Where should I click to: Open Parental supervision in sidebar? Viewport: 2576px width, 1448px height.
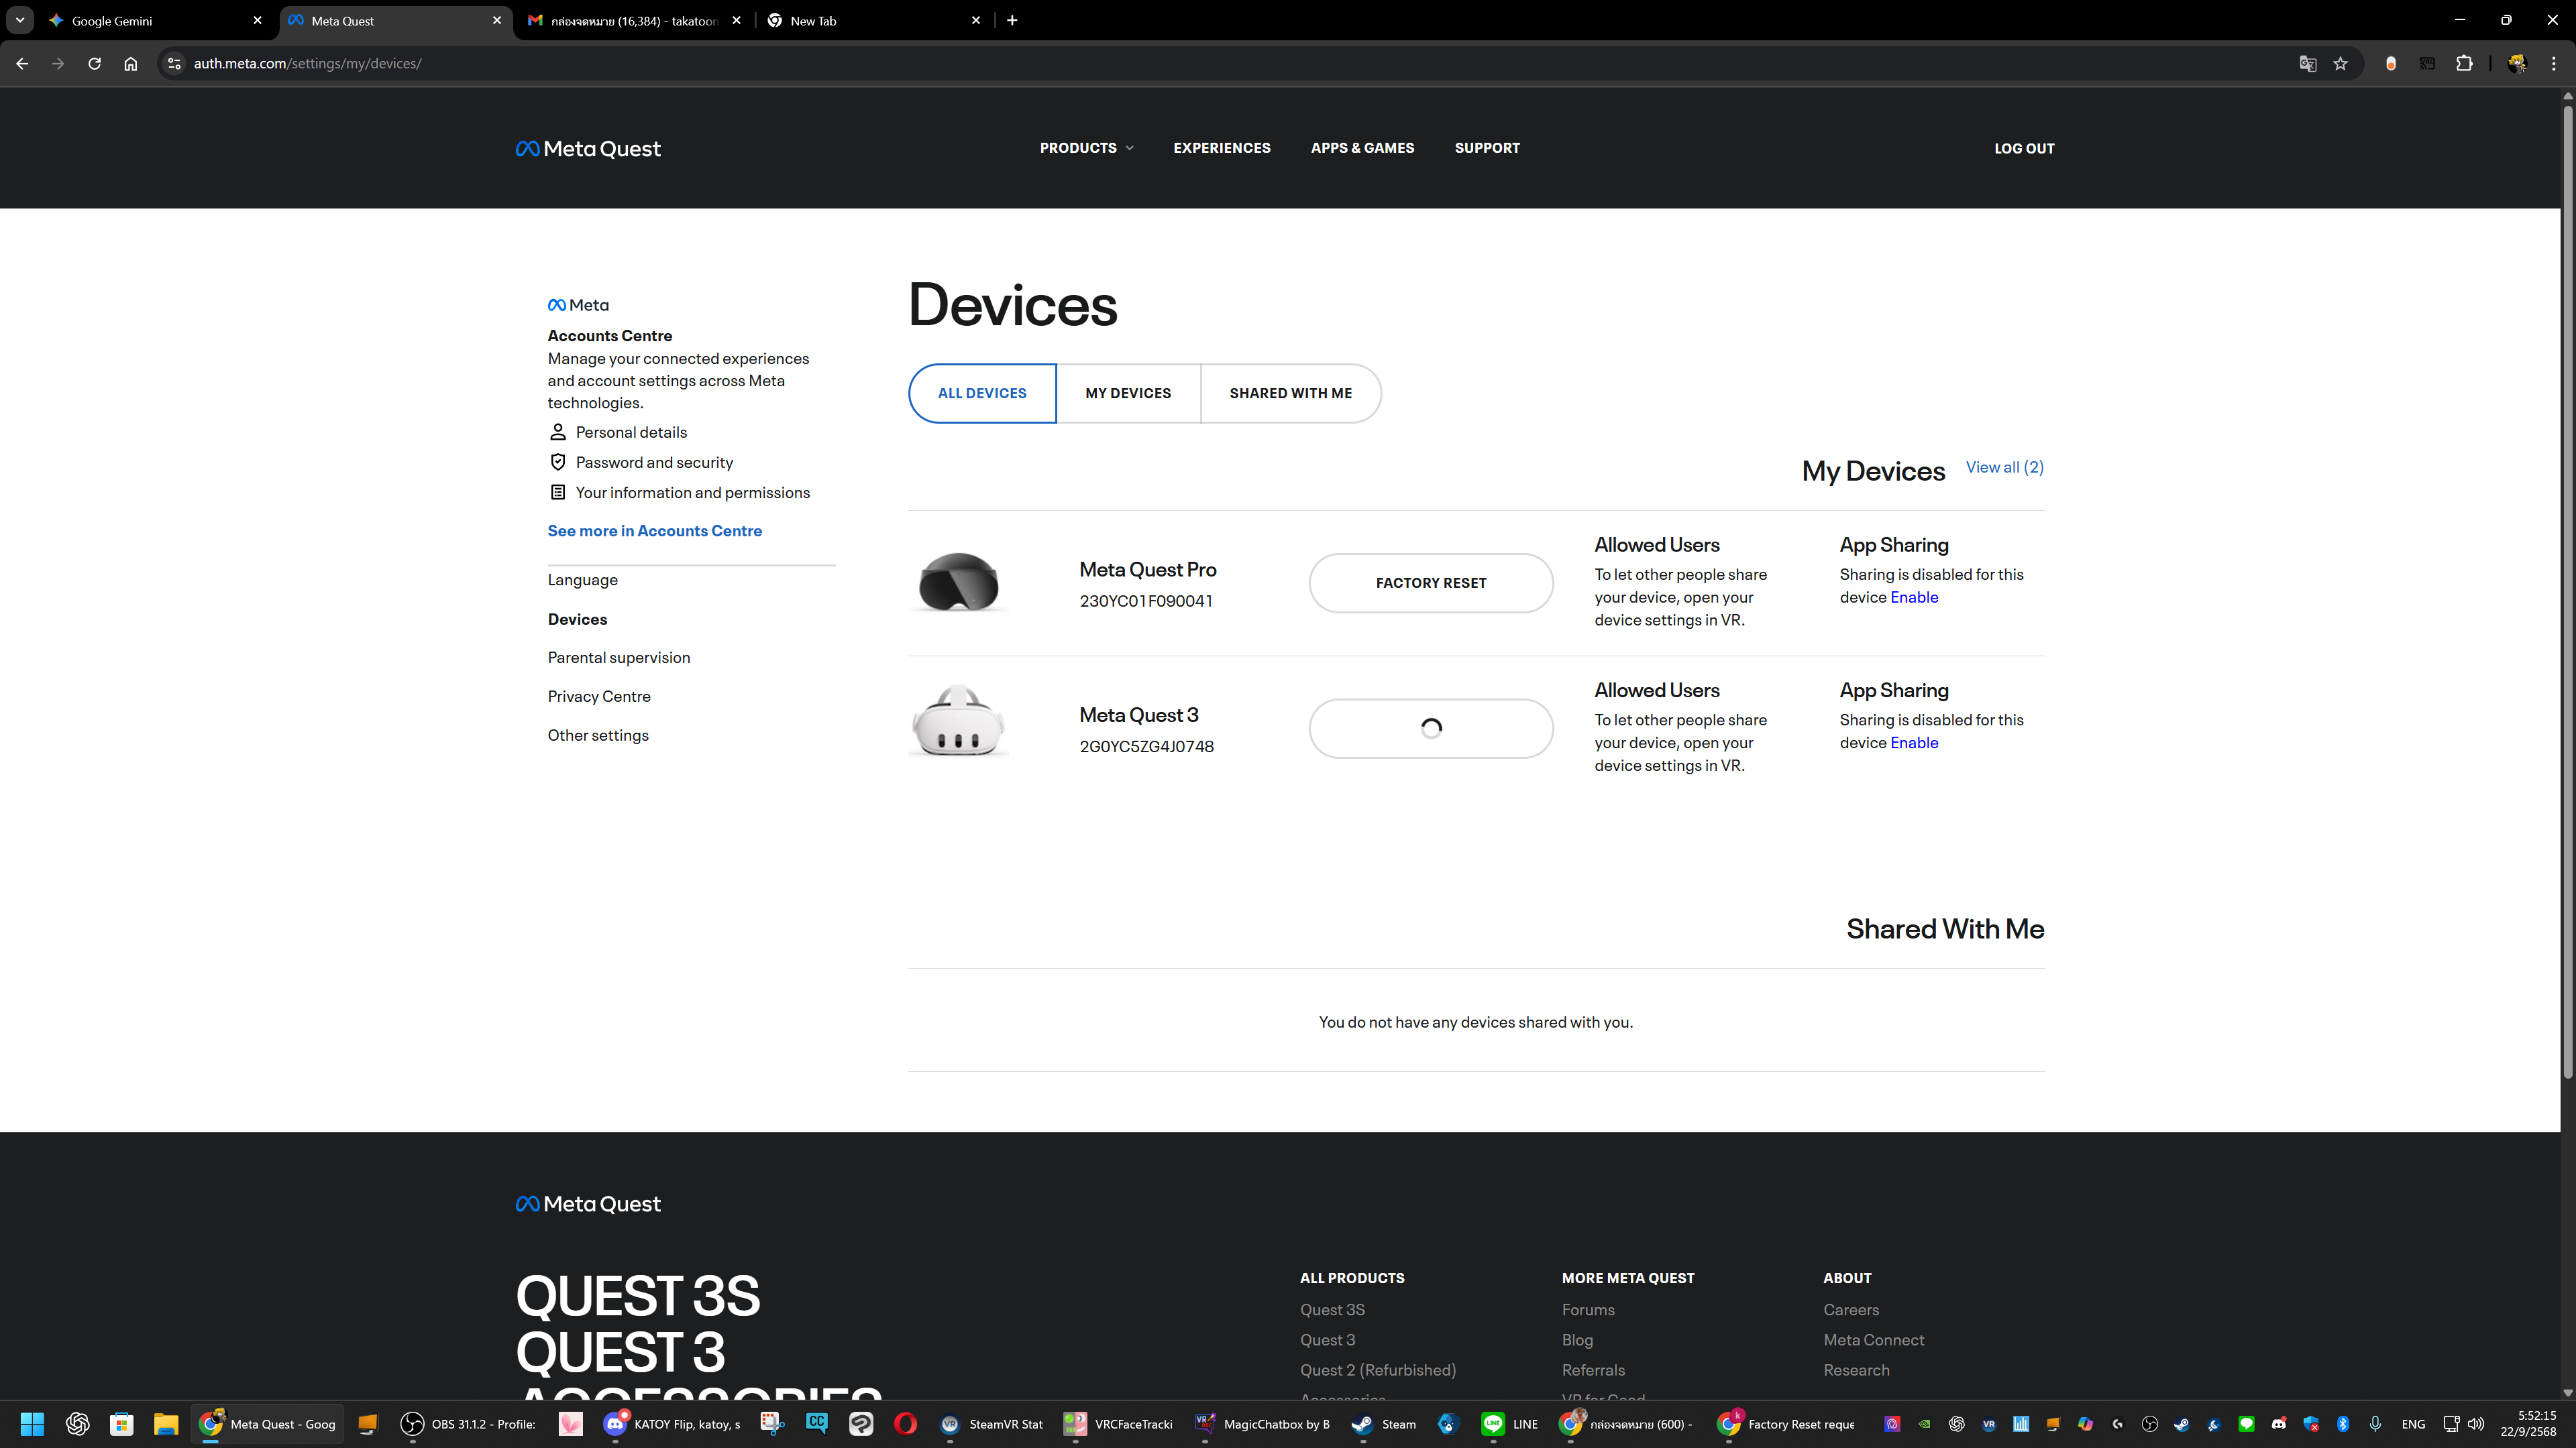[618, 658]
